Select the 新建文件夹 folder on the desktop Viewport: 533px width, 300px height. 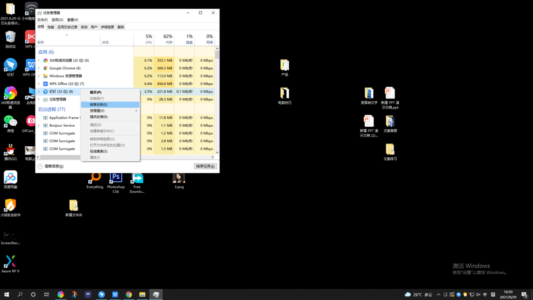coord(74,208)
